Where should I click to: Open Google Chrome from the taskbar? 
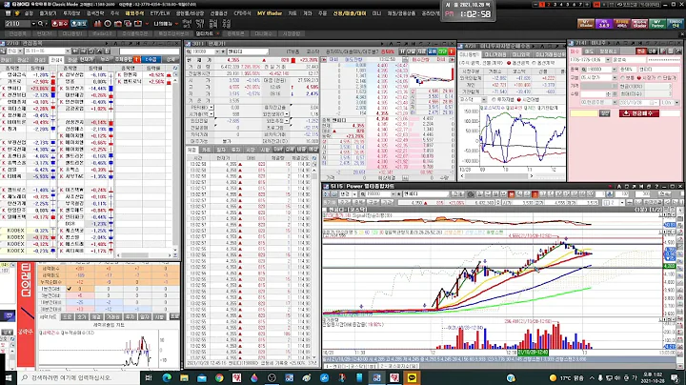219,377
